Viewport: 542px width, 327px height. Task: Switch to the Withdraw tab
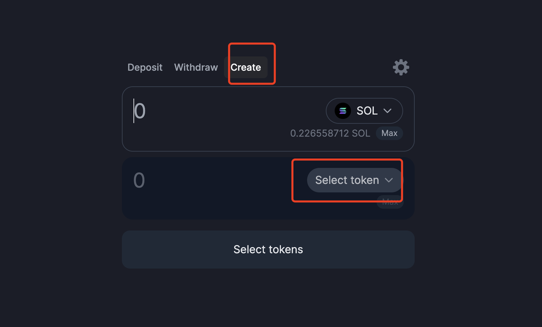click(196, 67)
